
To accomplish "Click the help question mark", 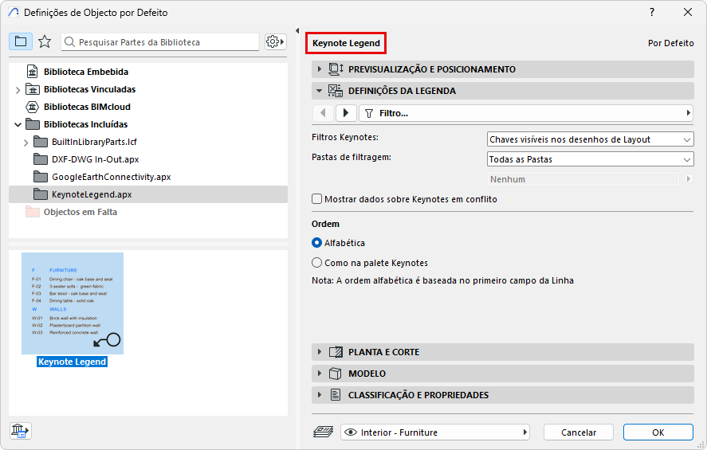I will pos(652,12).
